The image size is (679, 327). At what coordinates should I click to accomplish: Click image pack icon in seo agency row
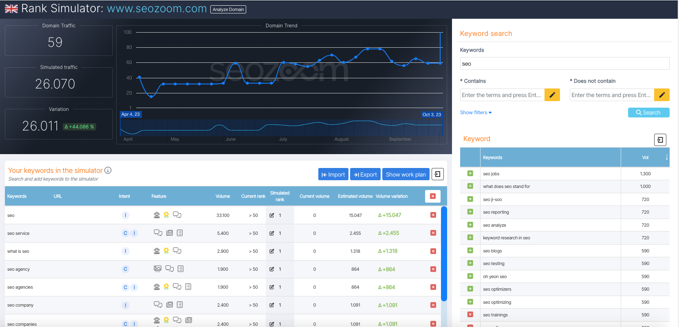[x=157, y=269]
